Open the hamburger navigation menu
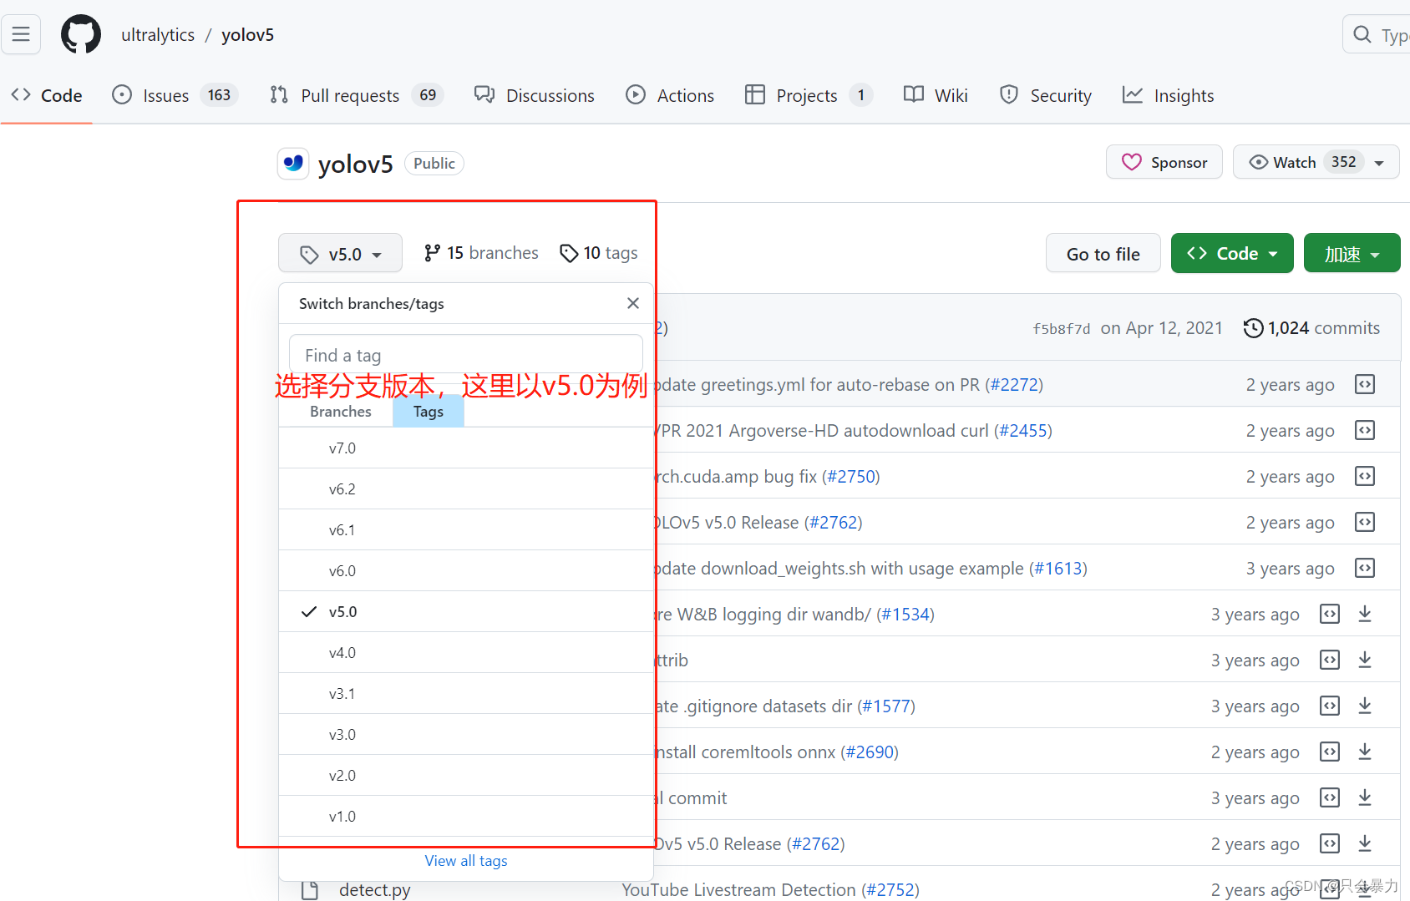 [21, 34]
